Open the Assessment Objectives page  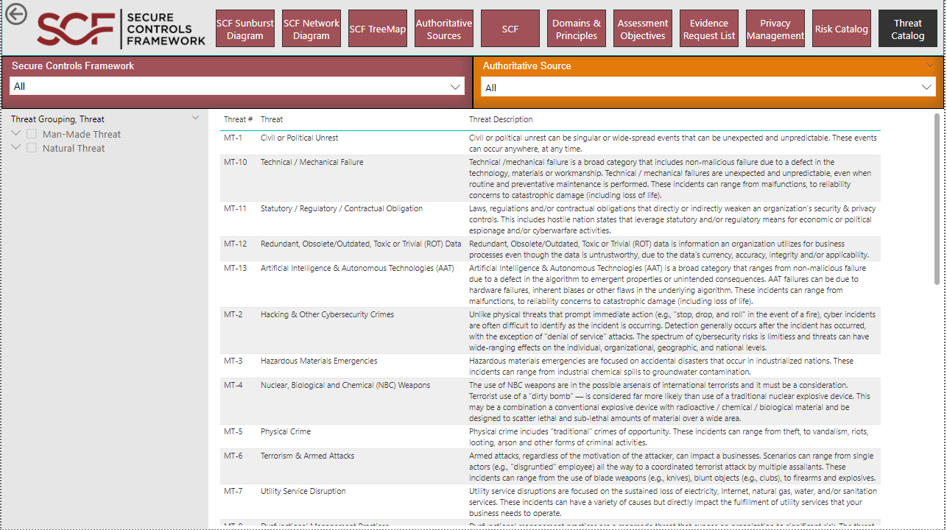642,28
